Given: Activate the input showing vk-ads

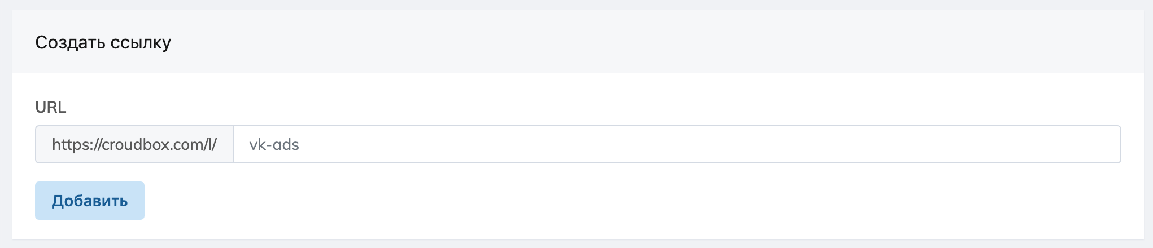Looking at the screenshot, I should (x=676, y=145).
